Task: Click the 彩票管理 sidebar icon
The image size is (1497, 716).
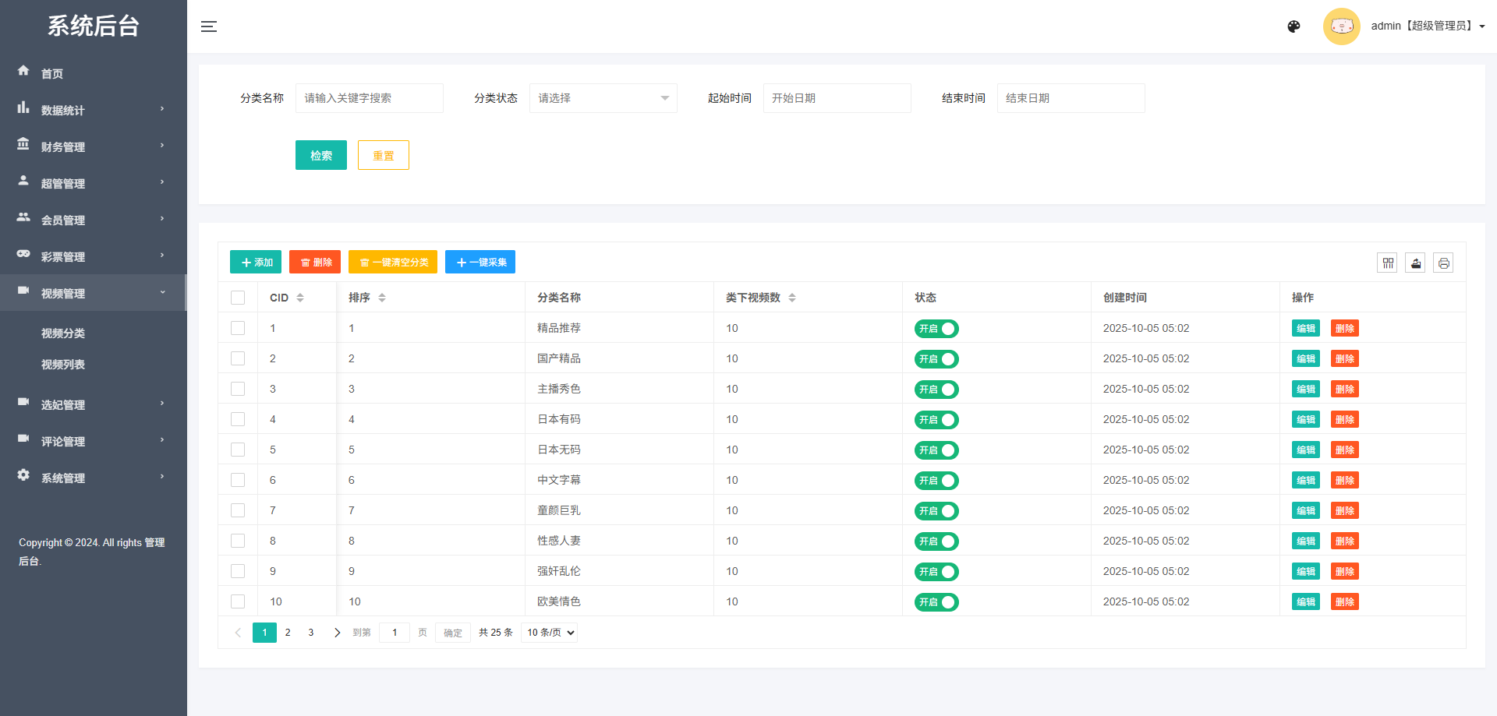Action: click(23, 255)
